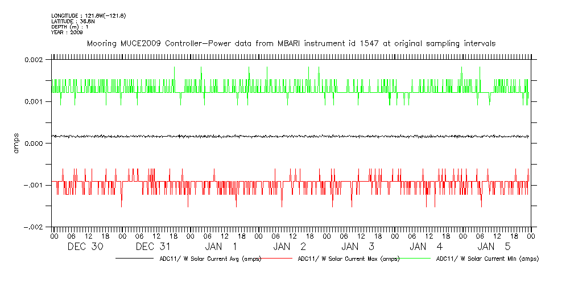
Task: Click the −.002 y-axis tick label
Action: pyautogui.click(x=34, y=227)
